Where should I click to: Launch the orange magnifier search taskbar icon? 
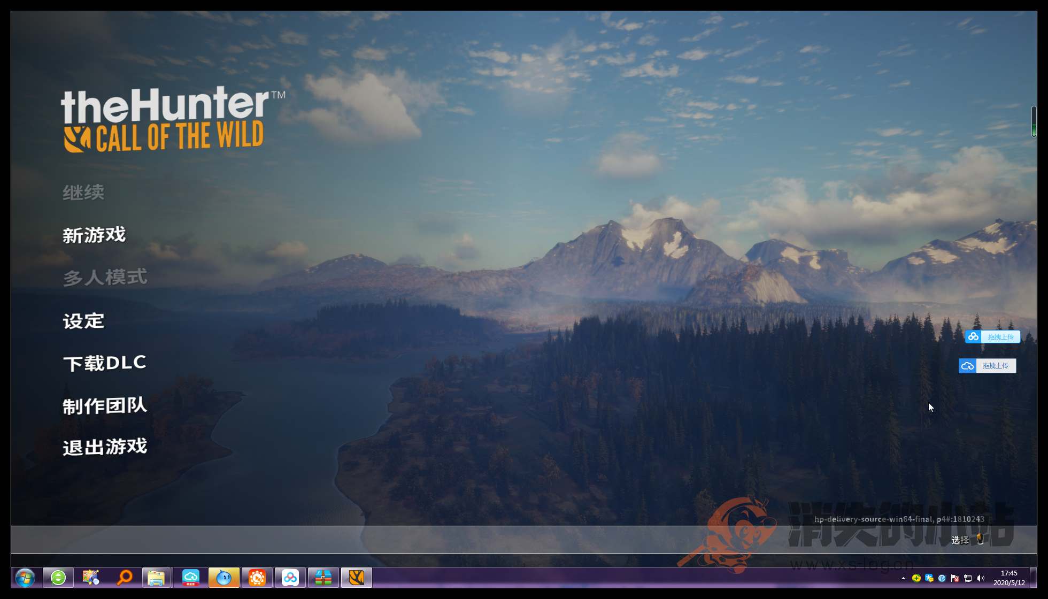[124, 578]
